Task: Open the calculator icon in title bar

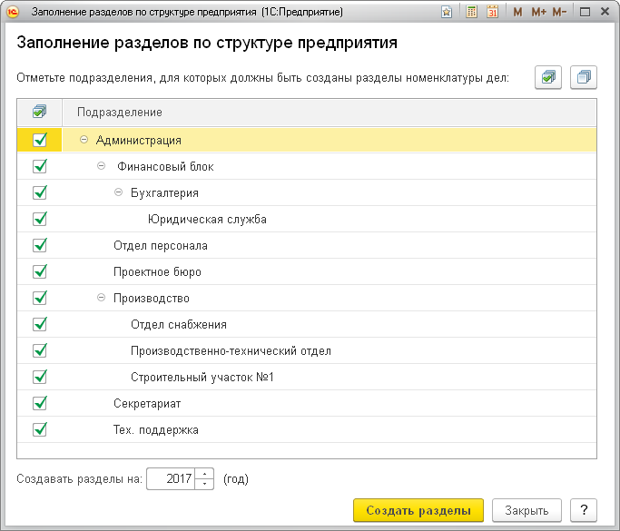Action: (471, 12)
